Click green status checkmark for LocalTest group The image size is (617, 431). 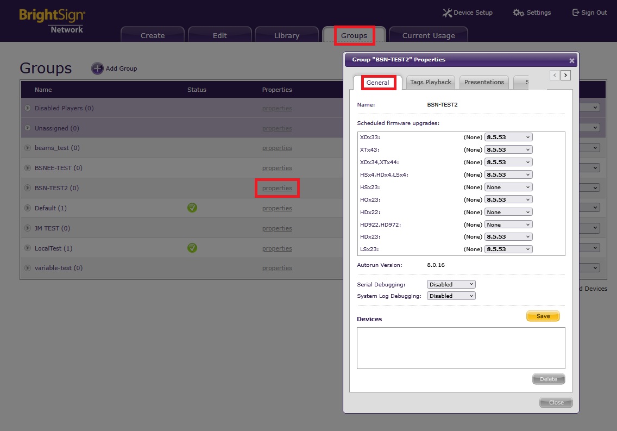click(x=192, y=248)
